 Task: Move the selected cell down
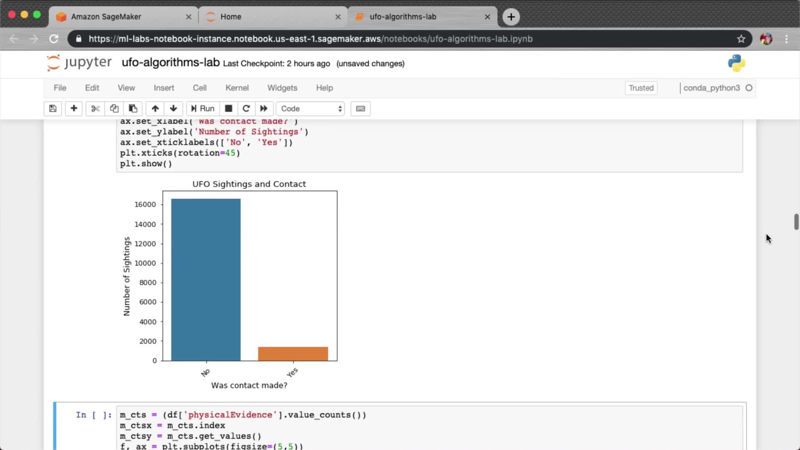pyautogui.click(x=173, y=109)
